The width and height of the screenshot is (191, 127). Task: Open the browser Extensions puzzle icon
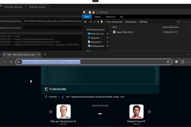183,62
